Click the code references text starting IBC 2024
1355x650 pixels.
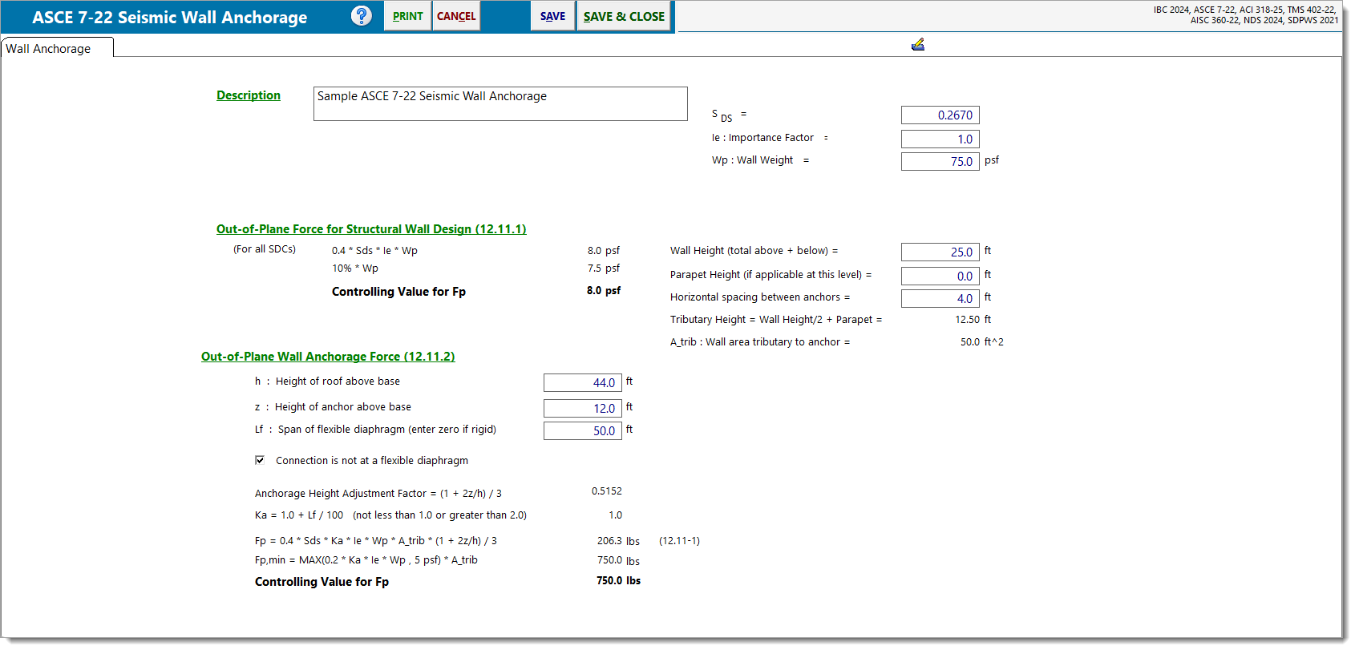(1246, 15)
